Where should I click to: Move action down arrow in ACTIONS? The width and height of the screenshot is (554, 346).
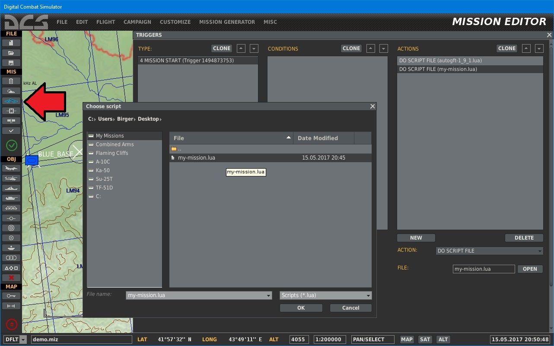(x=539, y=48)
